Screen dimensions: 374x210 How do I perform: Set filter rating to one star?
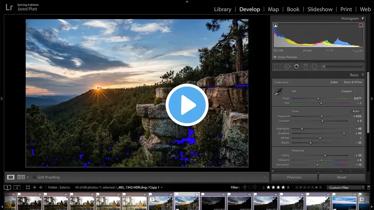tap(269, 187)
